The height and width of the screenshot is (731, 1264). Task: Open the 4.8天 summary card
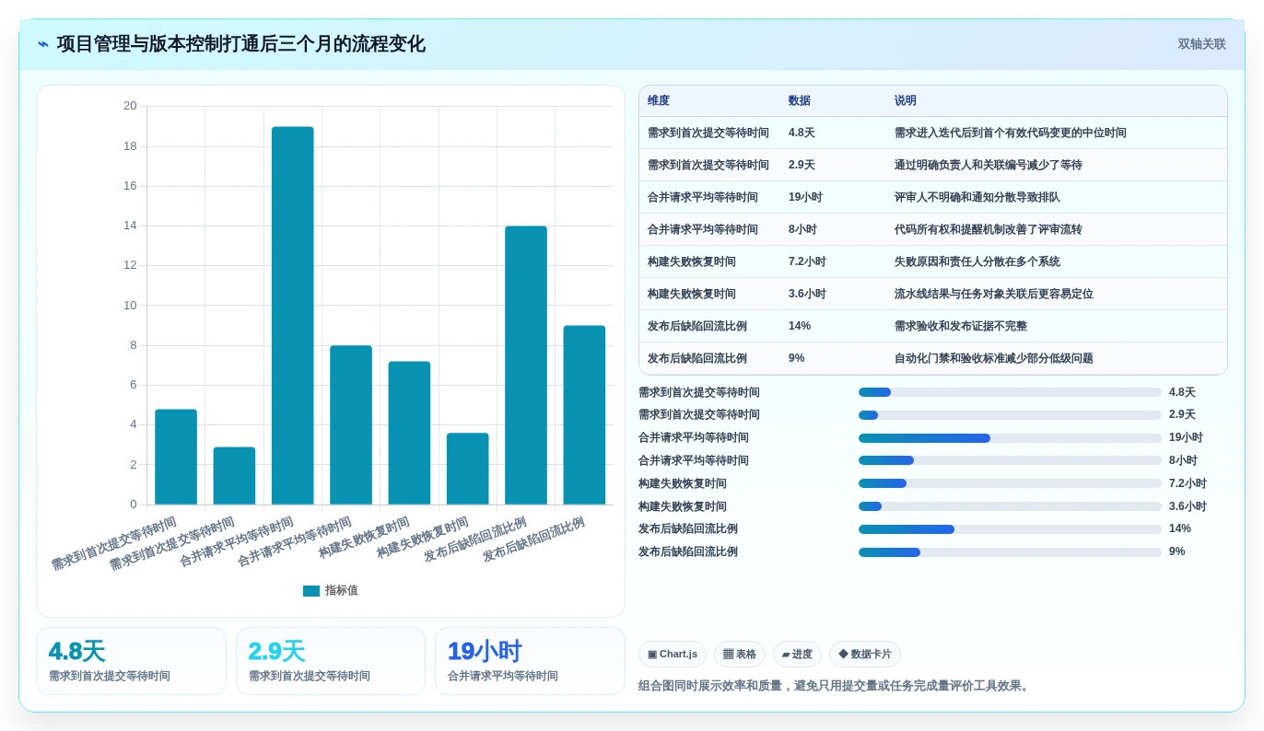(131, 661)
